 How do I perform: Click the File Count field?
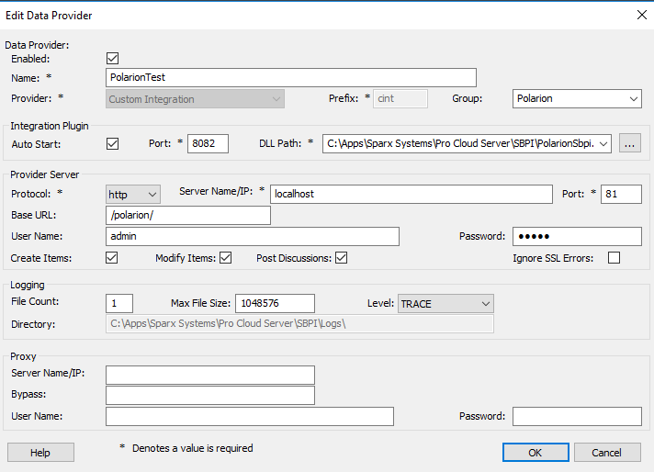pos(119,303)
